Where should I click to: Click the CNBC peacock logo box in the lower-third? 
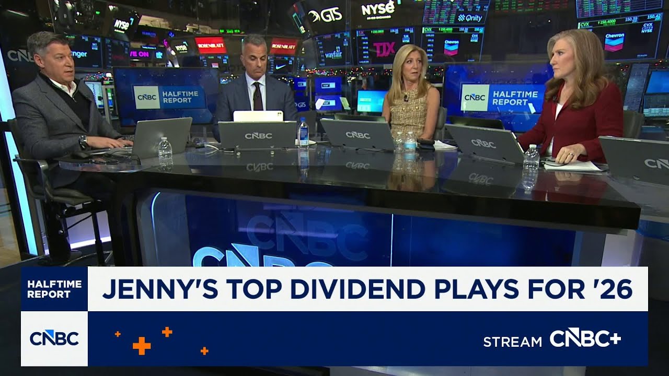pyautogui.click(x=54, y=338)
